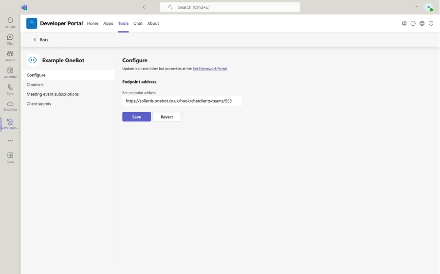
Task: Open the Activity feed in sidebar
Action: (x=10, y=22)
